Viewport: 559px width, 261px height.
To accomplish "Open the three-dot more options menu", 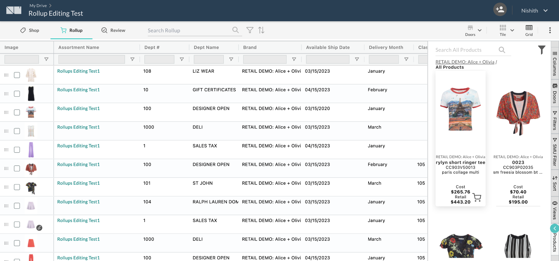I will 550,30.
